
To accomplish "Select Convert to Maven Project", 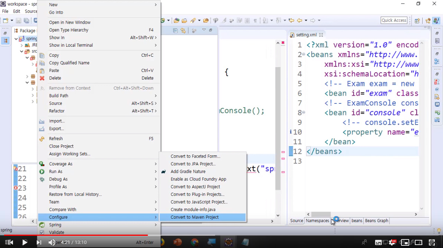I will click(203, 217).
